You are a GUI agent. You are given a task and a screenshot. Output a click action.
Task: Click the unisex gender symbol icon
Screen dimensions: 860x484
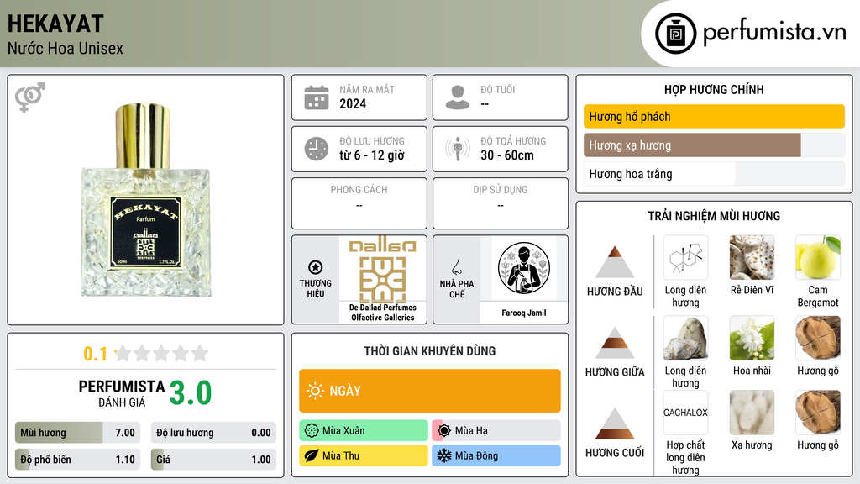(x=30, y=97)
